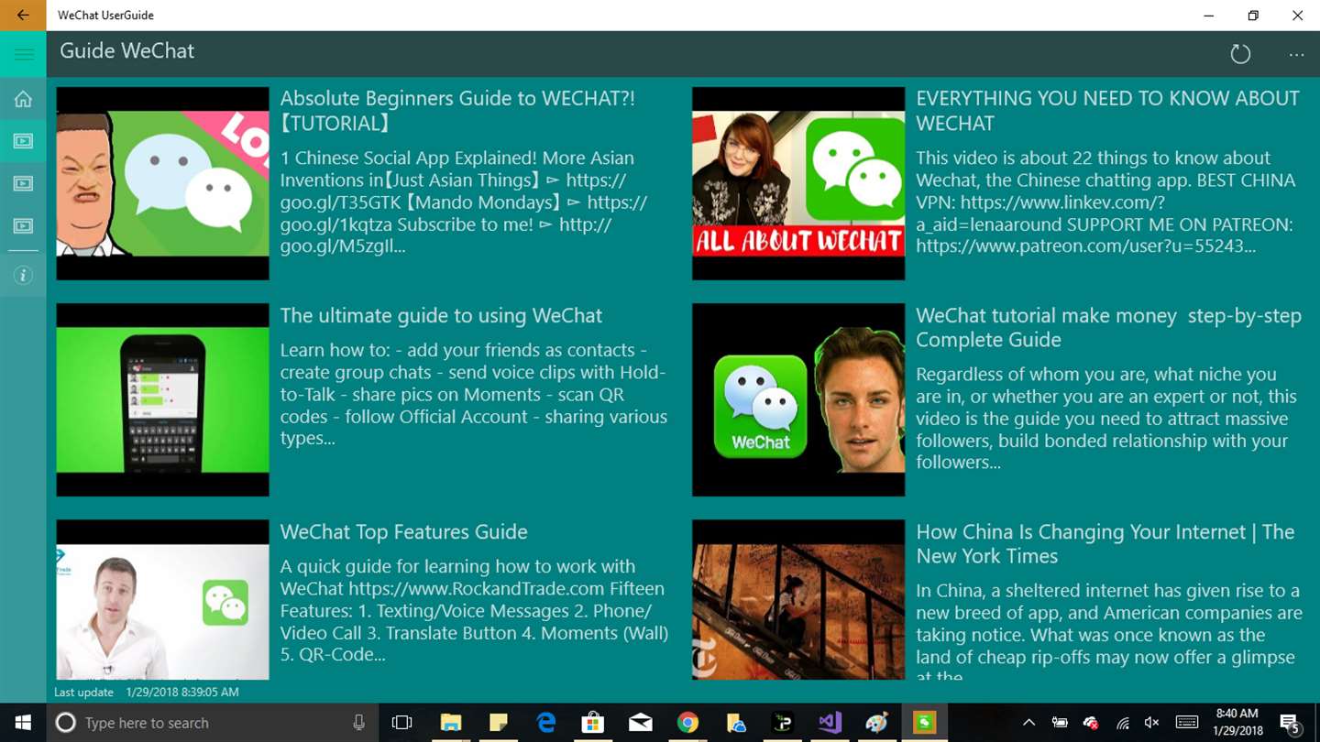This screenshot has height=742, width=1320.
Task: Click title 'The ultimate guide to using WeChat'
Action: tap(441, 315)
